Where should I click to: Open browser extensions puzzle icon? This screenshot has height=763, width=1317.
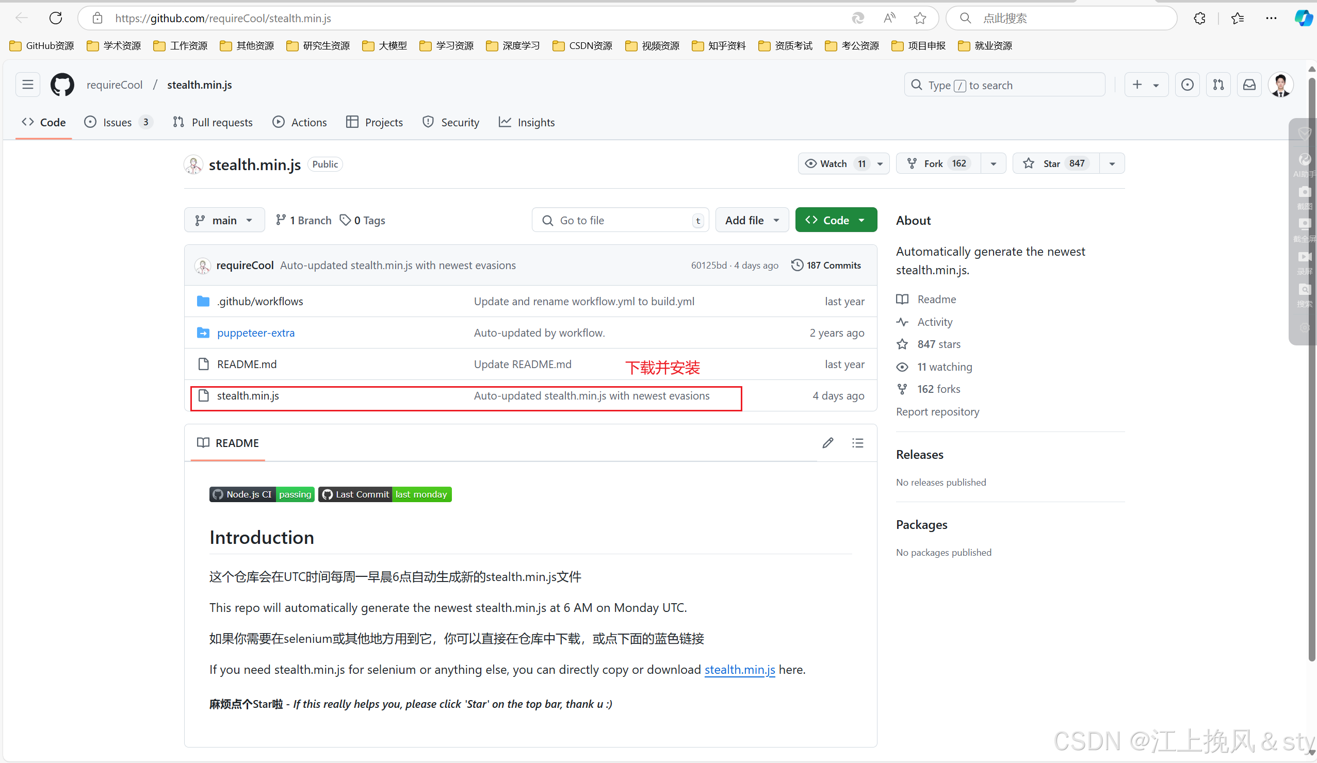(1199, 18)
